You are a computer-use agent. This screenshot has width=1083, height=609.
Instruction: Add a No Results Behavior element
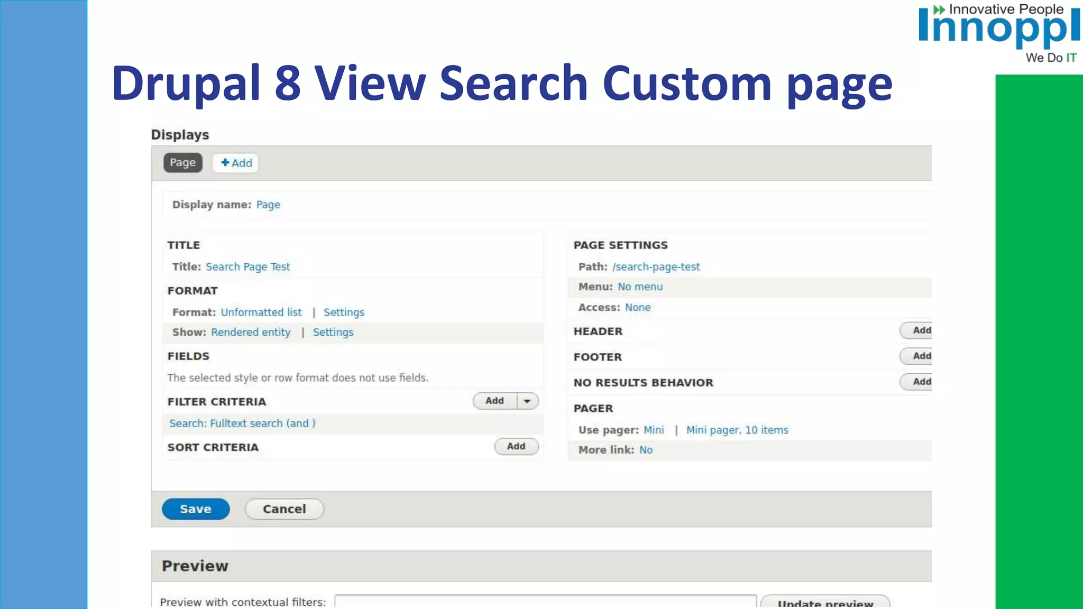[916, 382]
